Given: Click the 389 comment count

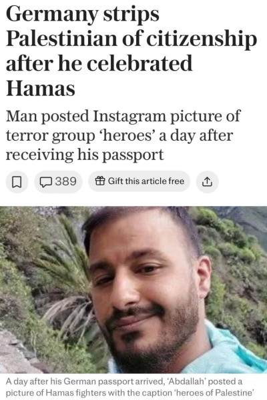Looking at the screenshot, I should tap(66, 181).
